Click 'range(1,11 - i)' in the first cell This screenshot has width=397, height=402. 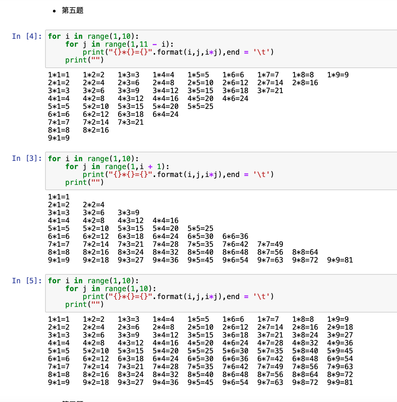click(138, 44)
